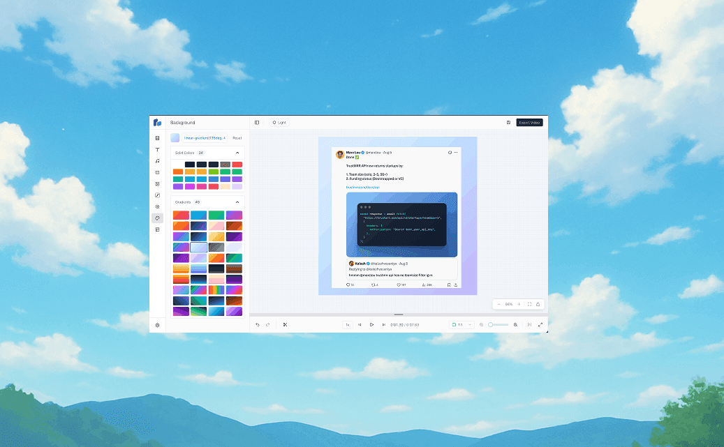Click the current background preview swatch
724x447 pixels.
click(175, 138)
